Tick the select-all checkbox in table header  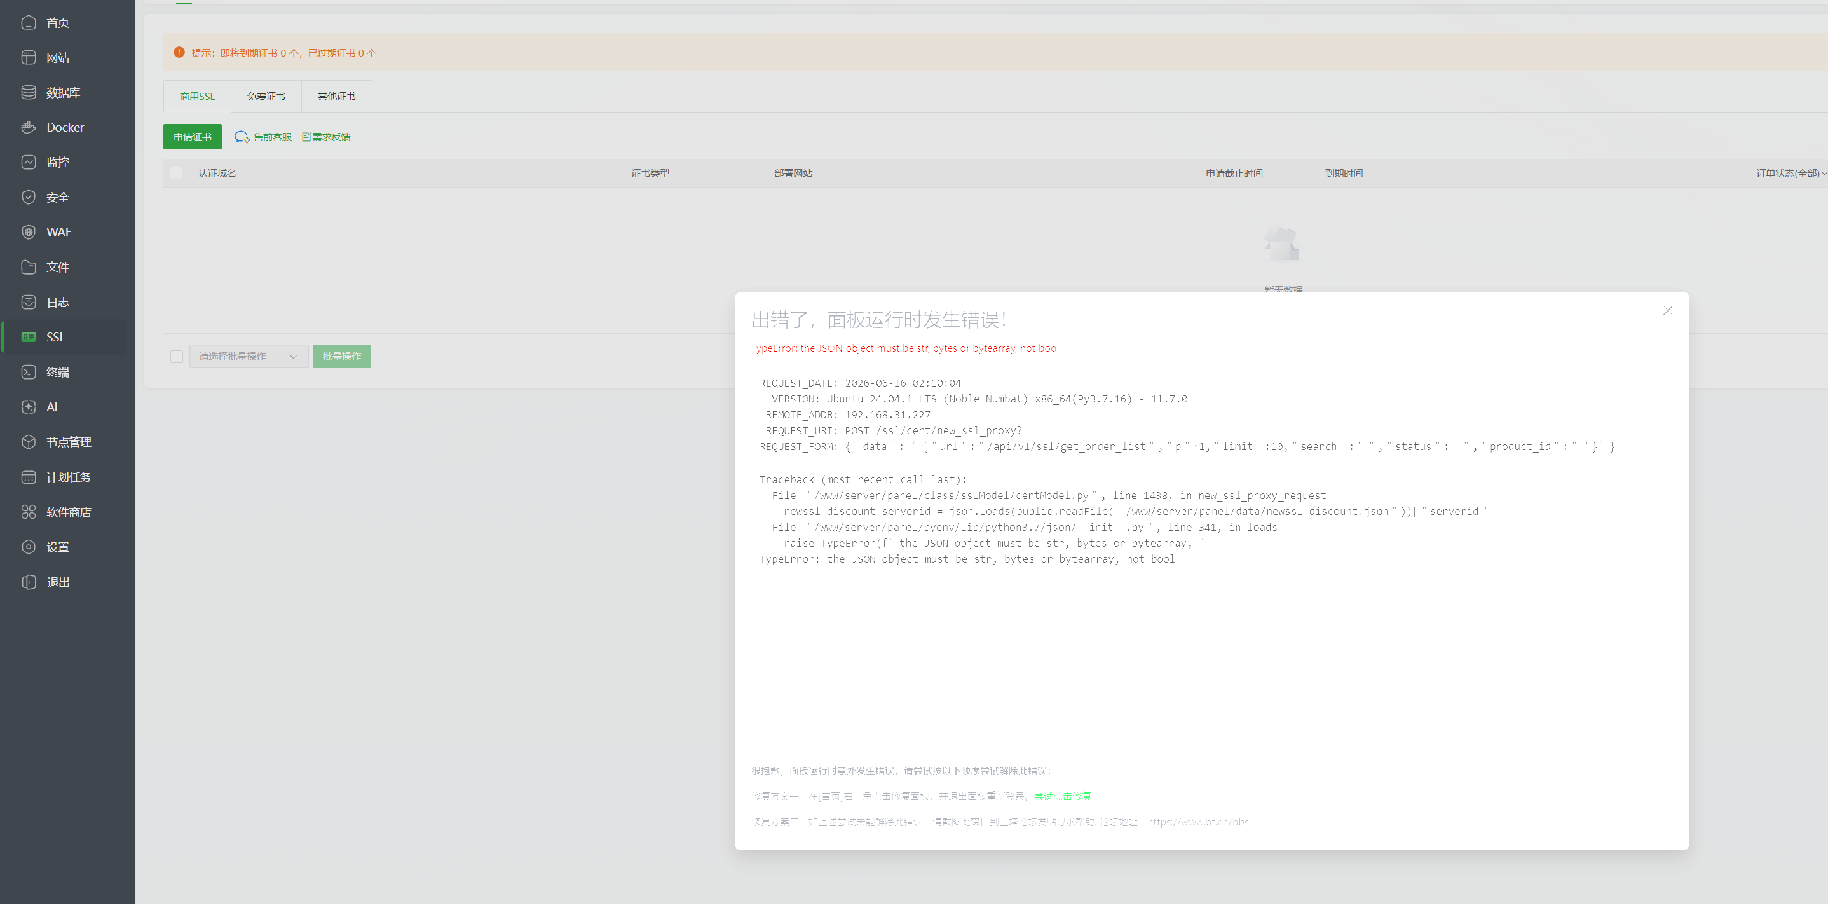[x=176, y=173]
